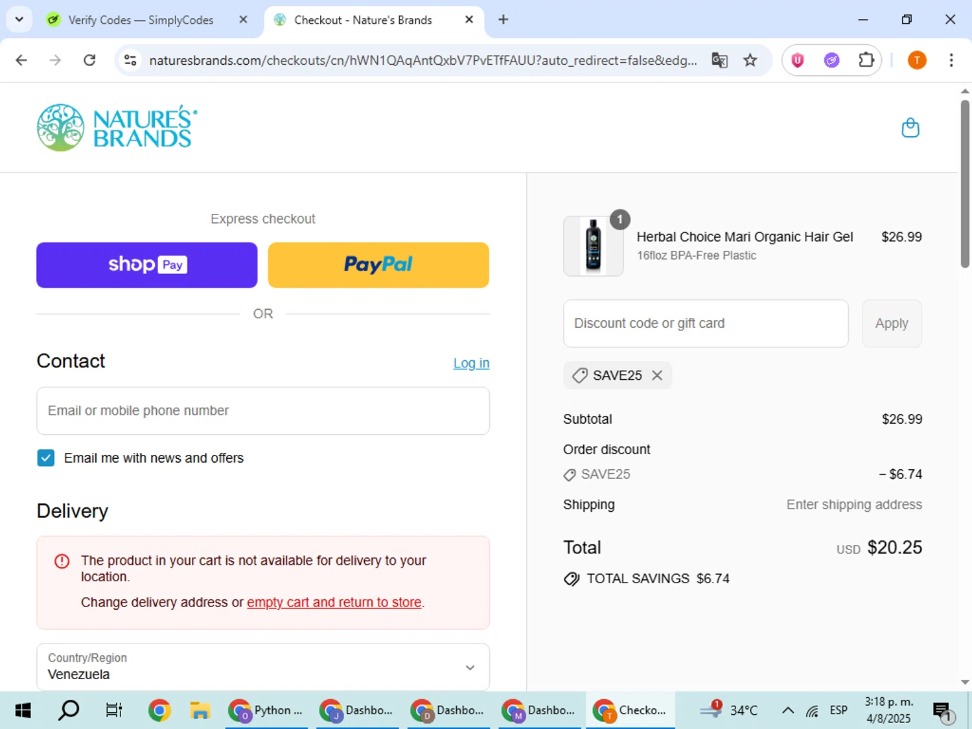Image resolution: width=972 pixels, height=729 pixels.
Task: Click the order discount SAVE25 row
Action: tap(743, 474)
